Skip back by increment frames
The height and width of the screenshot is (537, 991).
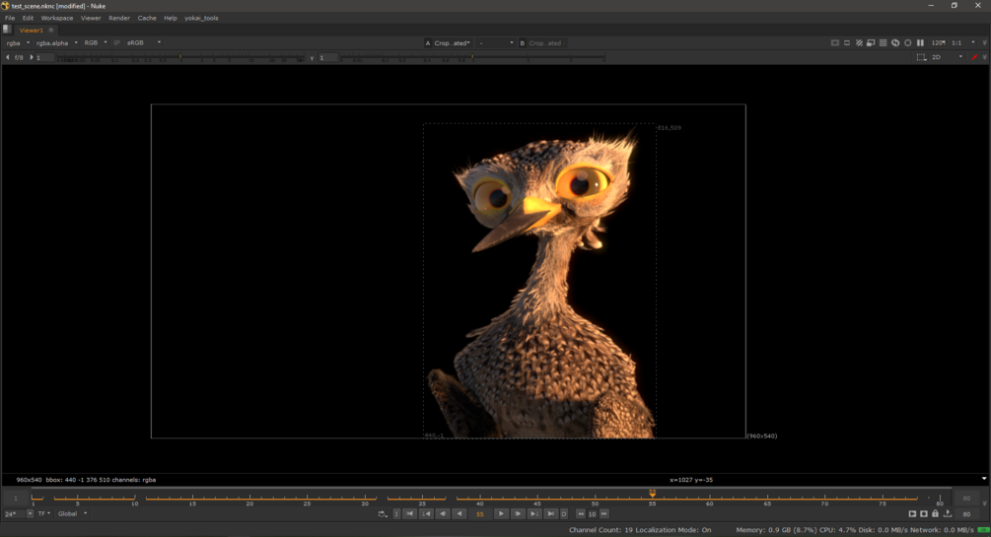point(580,513)
